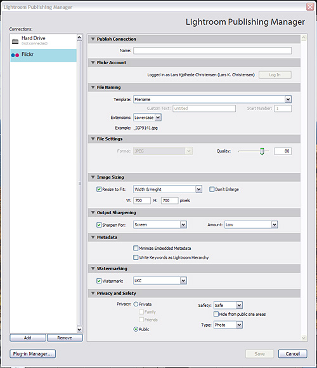This screenshot has width=317, height=368.
Task: Collapse the Flickr Account section
Action: [93, 63]
